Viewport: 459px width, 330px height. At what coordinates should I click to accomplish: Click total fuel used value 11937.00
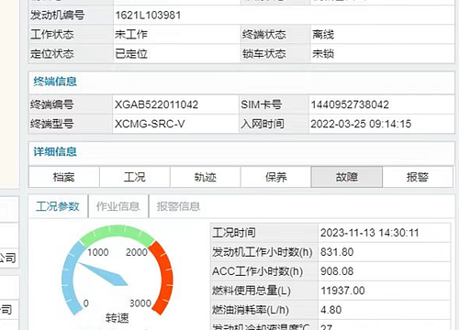point(342,291)
